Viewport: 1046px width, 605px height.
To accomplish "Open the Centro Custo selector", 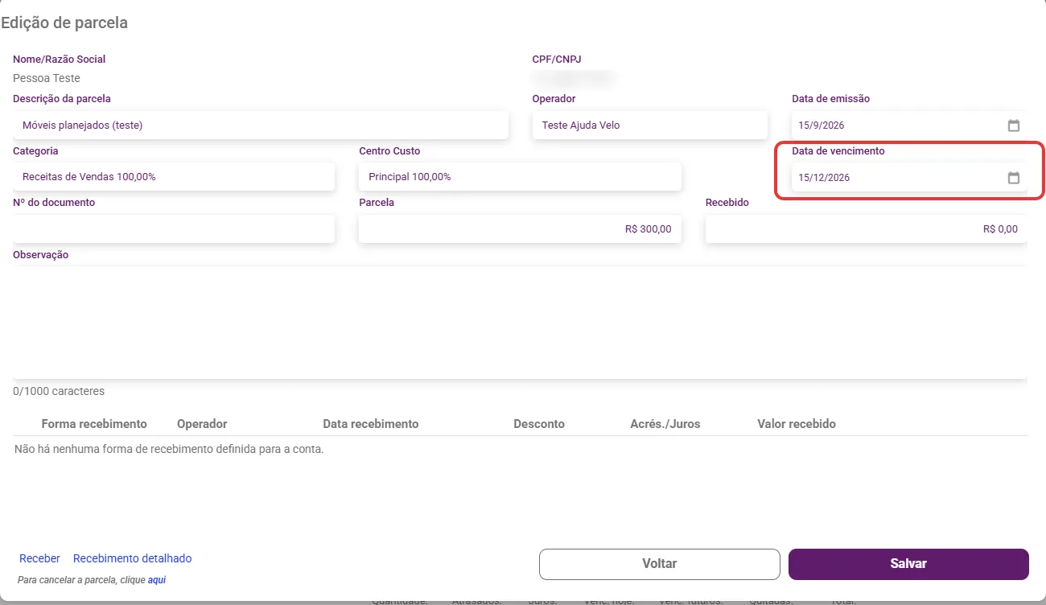I will (x=520, y=176).
